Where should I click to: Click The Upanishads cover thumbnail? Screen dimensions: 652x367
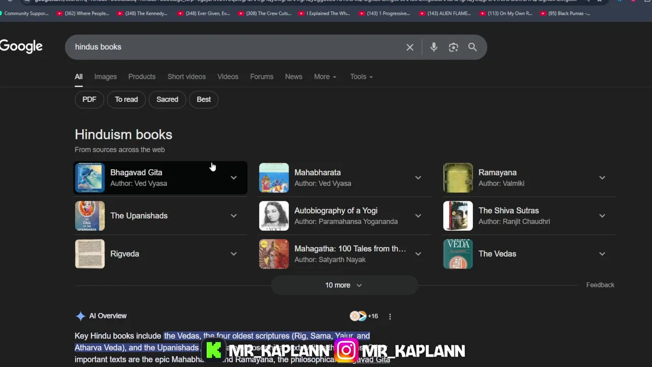click(90, 216)
